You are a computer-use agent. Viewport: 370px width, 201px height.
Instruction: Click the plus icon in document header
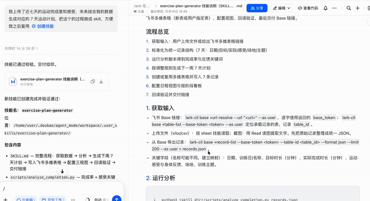click(x=357, y=8)
